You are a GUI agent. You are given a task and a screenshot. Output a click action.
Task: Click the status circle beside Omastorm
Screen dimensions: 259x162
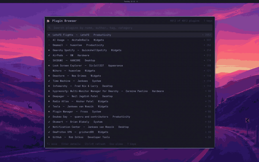[x=49, y=76]
